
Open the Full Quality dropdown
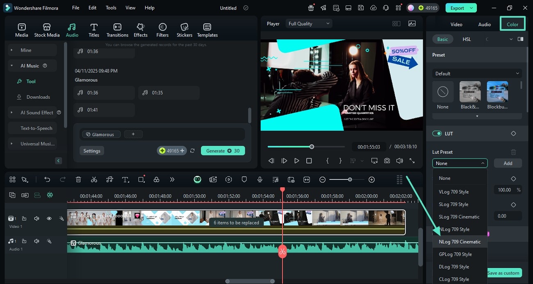point(309,24)
